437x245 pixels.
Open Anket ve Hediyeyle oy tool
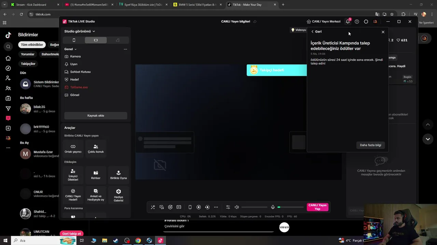pos(96,195)
